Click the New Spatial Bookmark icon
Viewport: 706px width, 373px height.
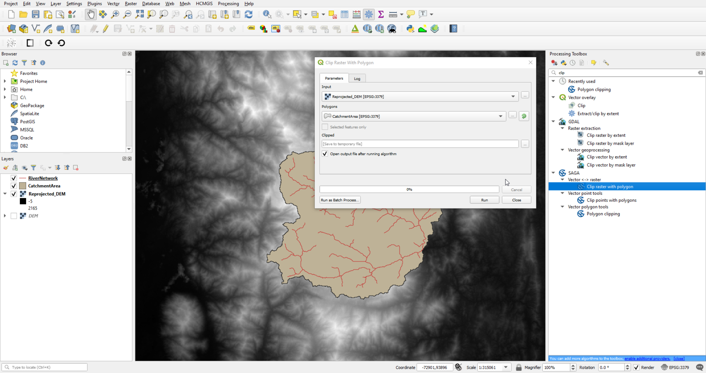(224, 14)
